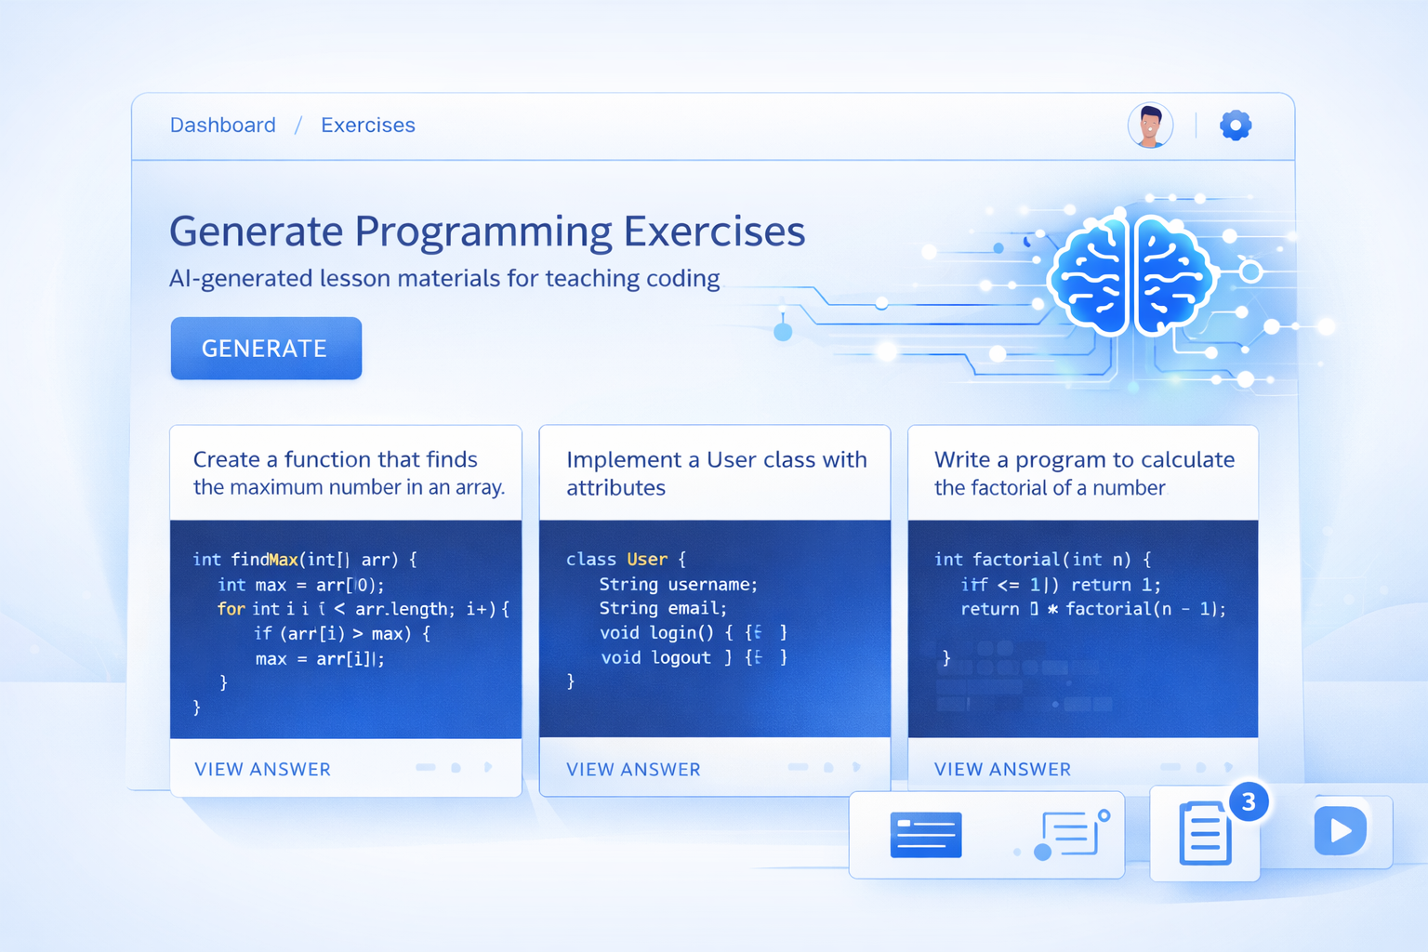Click the next arrow on the factorial card
Viewport: 1428px width, 952px height.
tap(1229, 768)
